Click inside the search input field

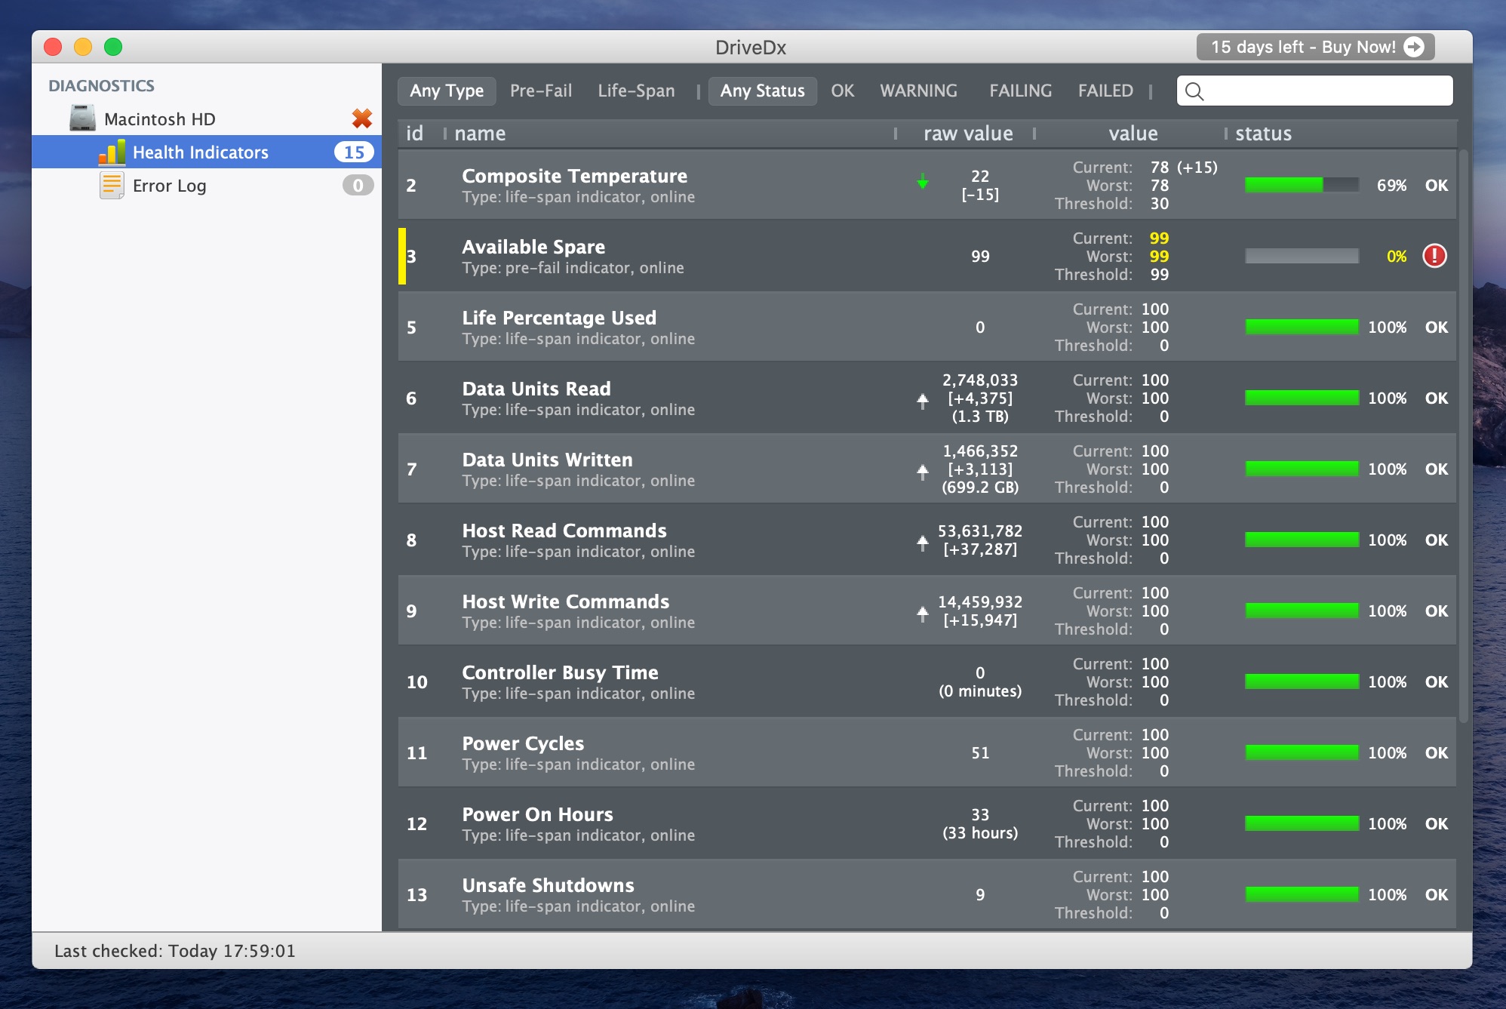tap(1328, 91)
